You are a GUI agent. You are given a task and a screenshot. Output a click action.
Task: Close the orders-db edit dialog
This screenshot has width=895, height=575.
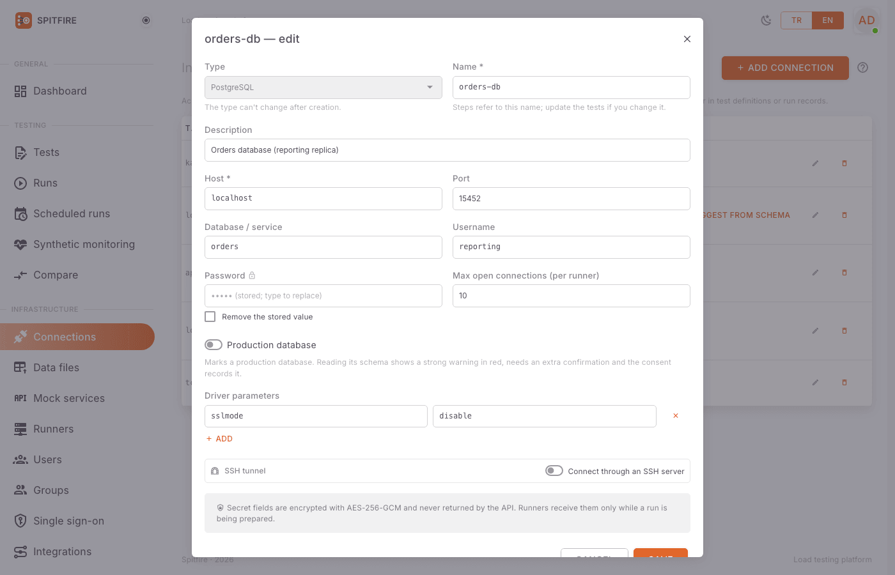[x=687, y=39]
